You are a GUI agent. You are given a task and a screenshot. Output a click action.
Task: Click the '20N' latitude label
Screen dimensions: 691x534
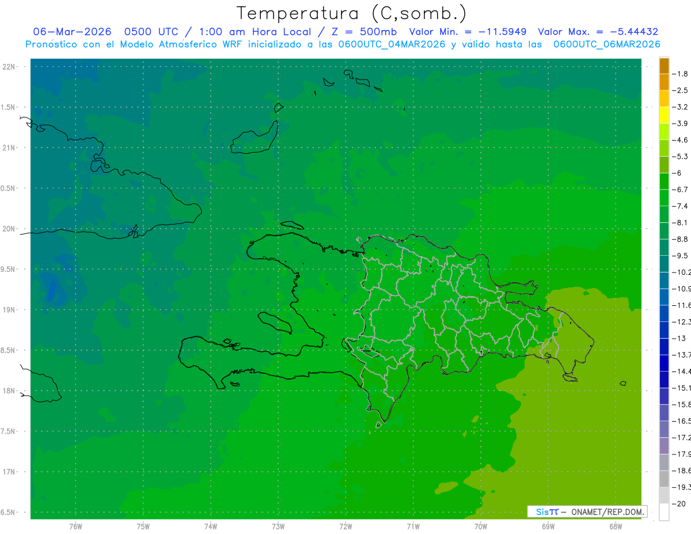(x=9, y=229)
